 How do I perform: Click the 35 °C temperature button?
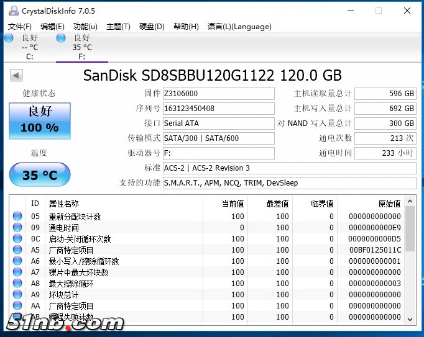pos(40,174)
